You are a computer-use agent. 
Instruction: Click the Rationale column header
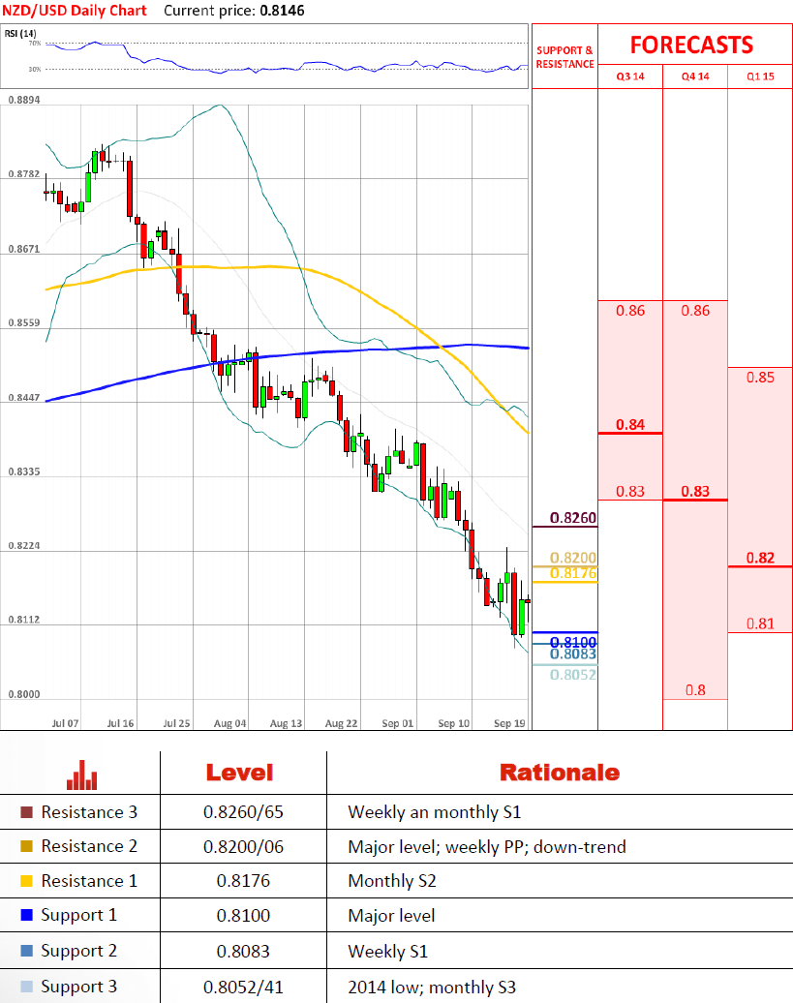pos(560,773)
